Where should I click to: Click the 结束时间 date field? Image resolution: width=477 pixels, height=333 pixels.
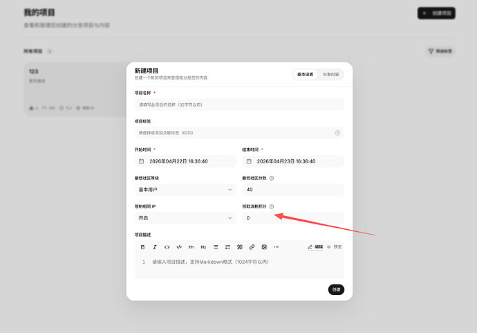(x=293, y=161)
